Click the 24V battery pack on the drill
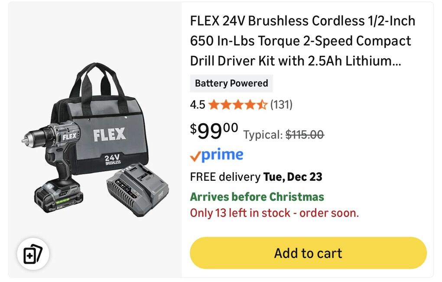 (x=58, y=197)
